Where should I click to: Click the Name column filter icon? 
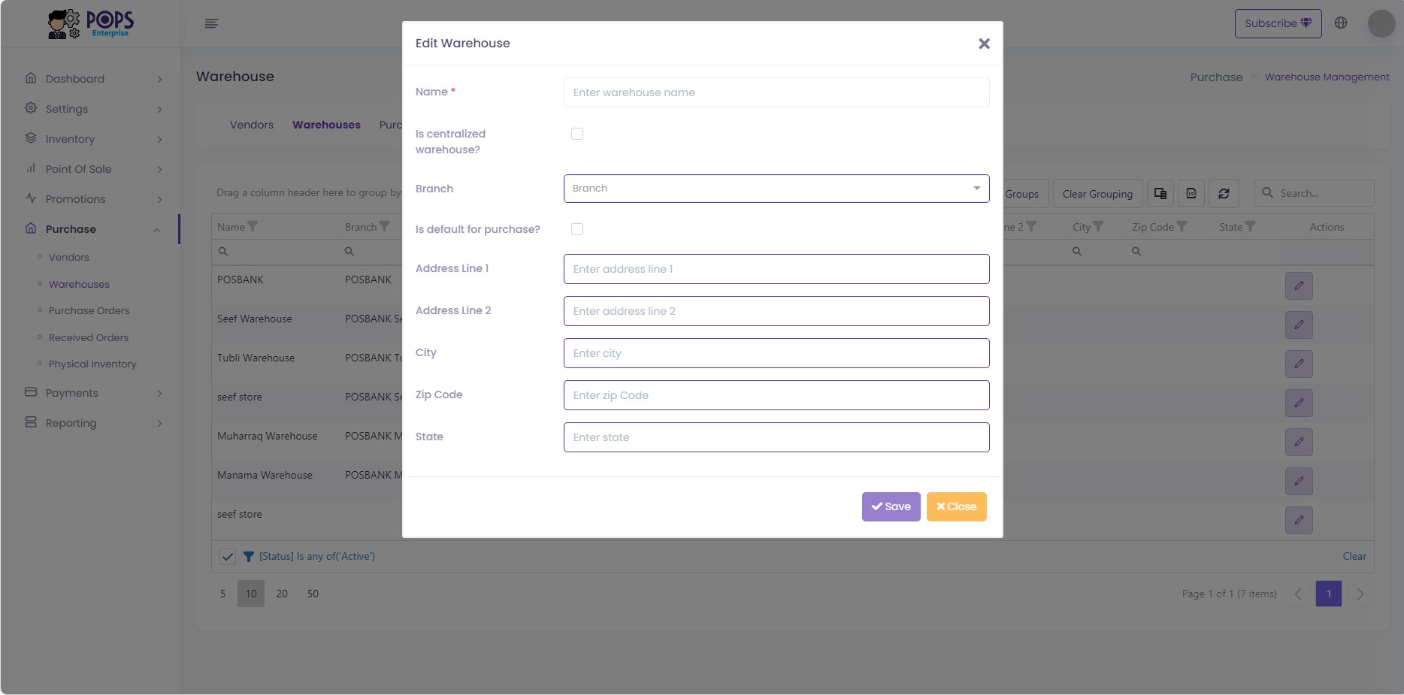[253, 226]
